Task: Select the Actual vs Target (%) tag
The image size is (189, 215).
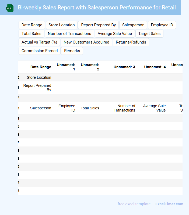Action: (39, 42)
